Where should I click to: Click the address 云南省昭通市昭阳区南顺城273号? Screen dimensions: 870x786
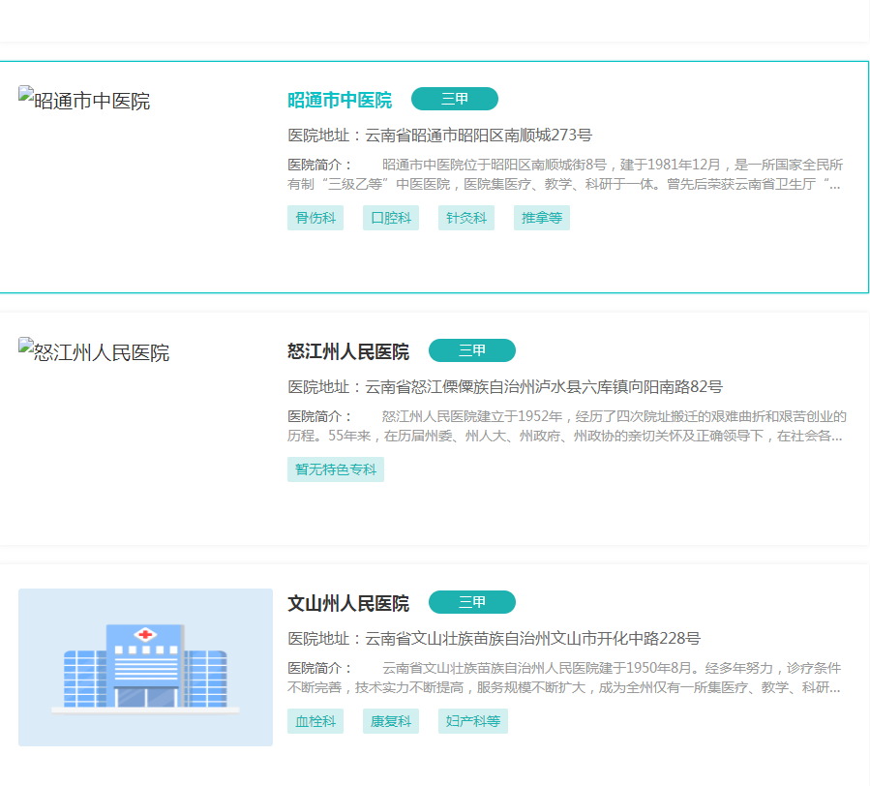(x=479, y=135)
